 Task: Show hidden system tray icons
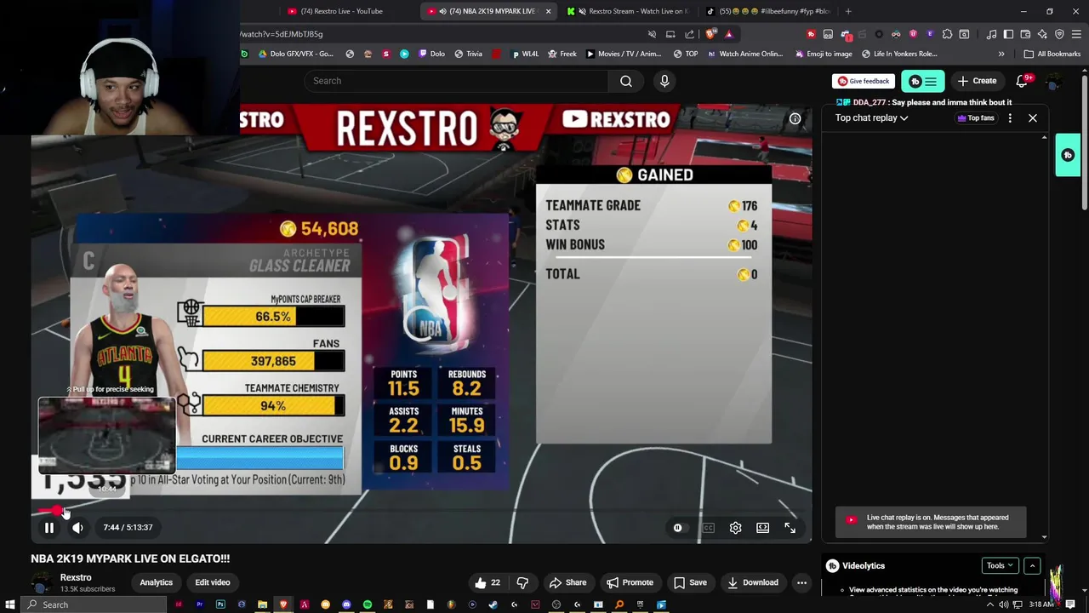pyautogui.click(x=989, y=604)
